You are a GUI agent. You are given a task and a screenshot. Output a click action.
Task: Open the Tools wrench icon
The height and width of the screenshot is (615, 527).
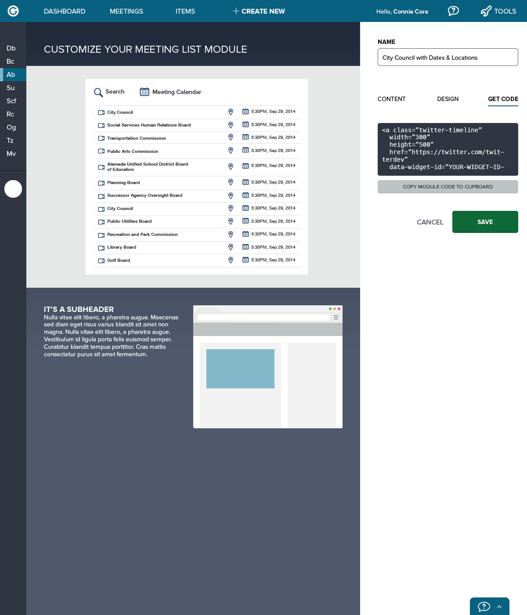click(x=486, y=11)
